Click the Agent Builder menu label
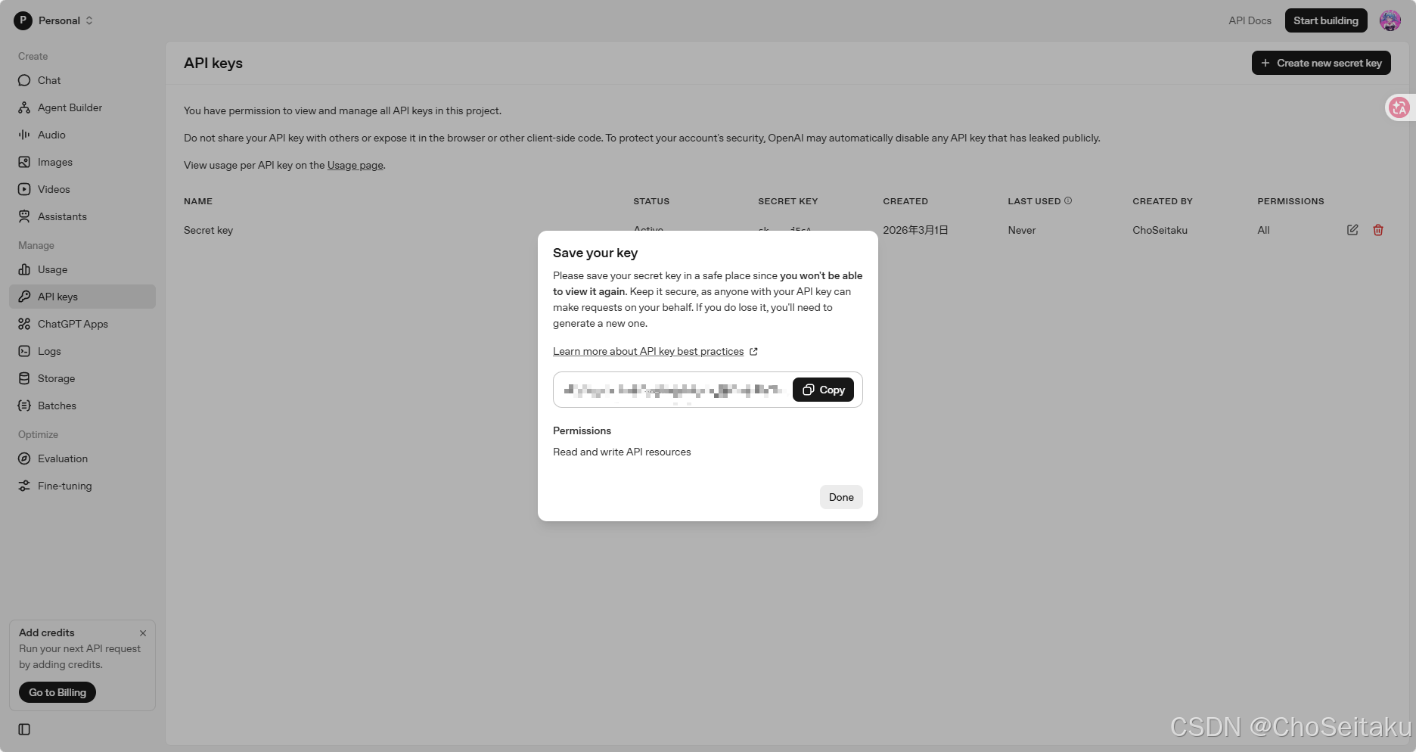Image resolution: width=1416 pixels, height=752 pixels. [x=70, y=107]
